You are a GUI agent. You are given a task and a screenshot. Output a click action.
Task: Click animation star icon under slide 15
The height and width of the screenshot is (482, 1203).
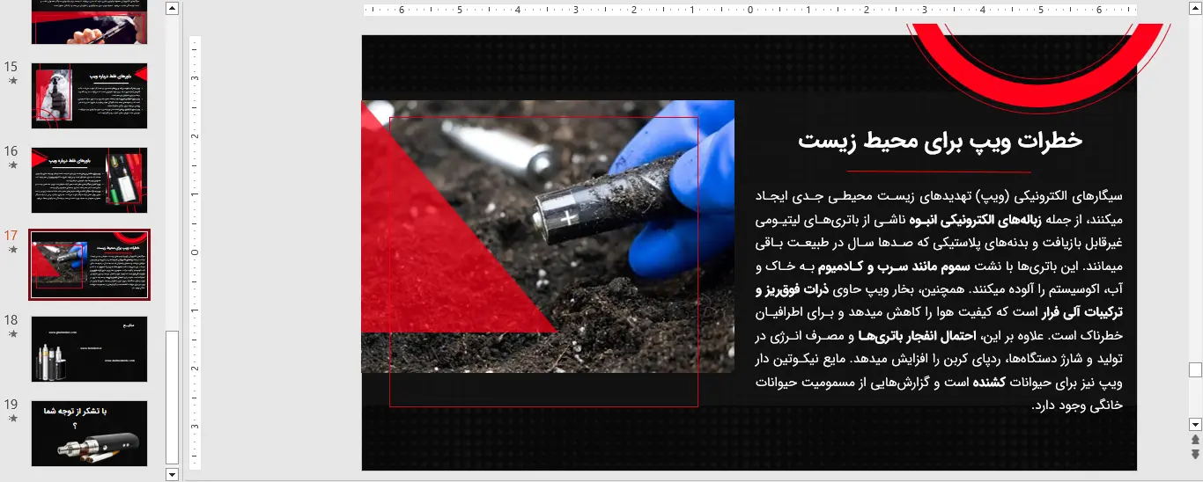12,81
